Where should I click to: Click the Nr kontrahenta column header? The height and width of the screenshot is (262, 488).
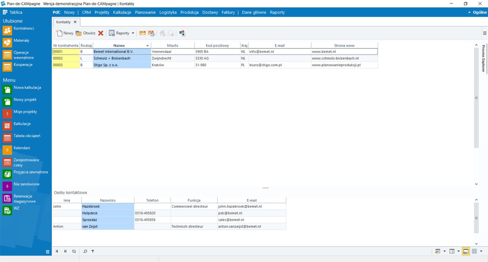[x=66, y=45]
